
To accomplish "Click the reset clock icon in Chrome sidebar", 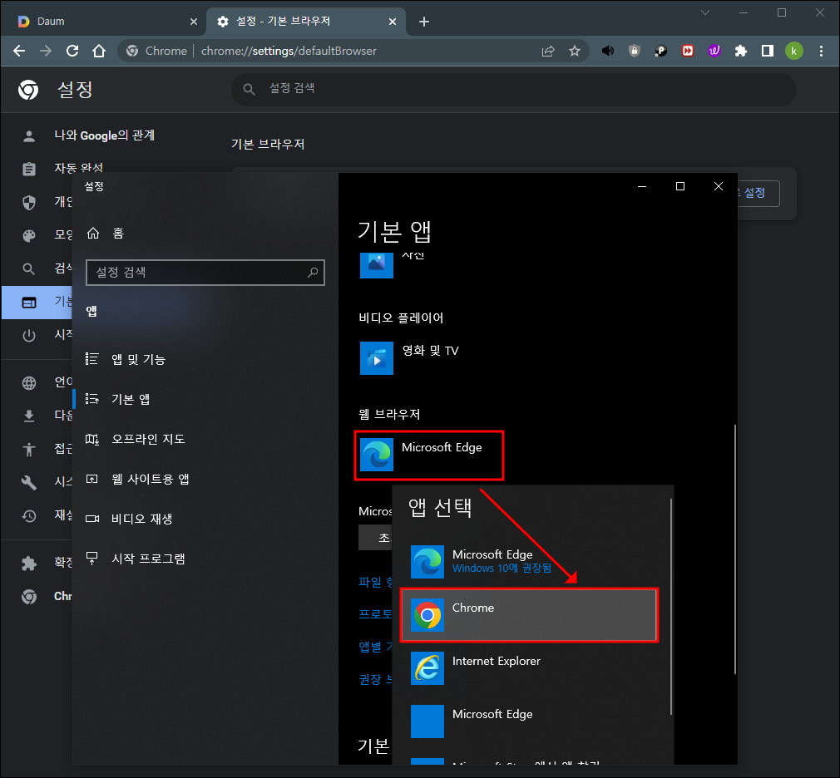I will (29, 515).
